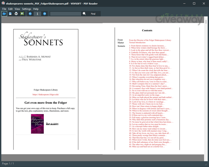The height and width of the screenshot is (167, 209).
Task: Open sonnet 44: If the dull substance
Action: [150, 142]
